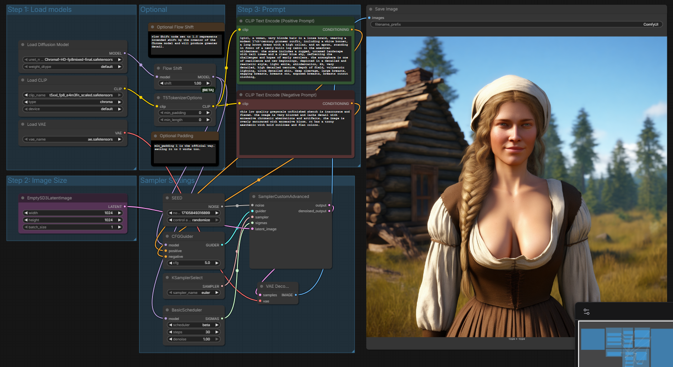Screen dimensions: 673x367
Task: Collapse the VAE Decode node via its title dot
Action: pyautogui.click(x=262, y=286)
